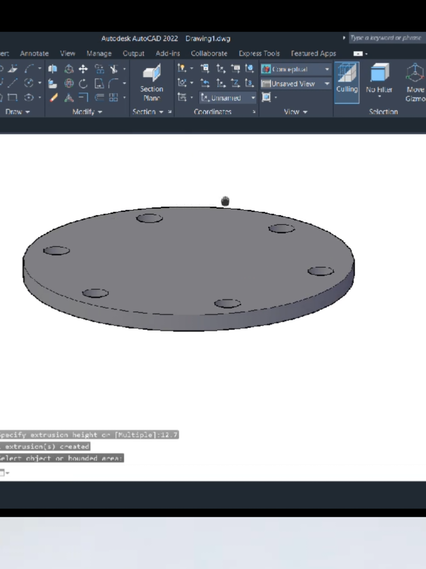Image resolution: width=426 pixels, height=569 pixels.
Task: Activate the Erase tool
Action: click(54, 97)
